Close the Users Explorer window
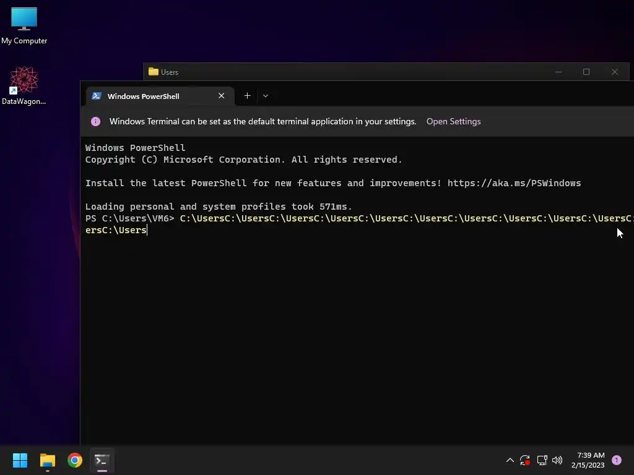The width and height of the screenshot is (634, 475). (615, 72)
